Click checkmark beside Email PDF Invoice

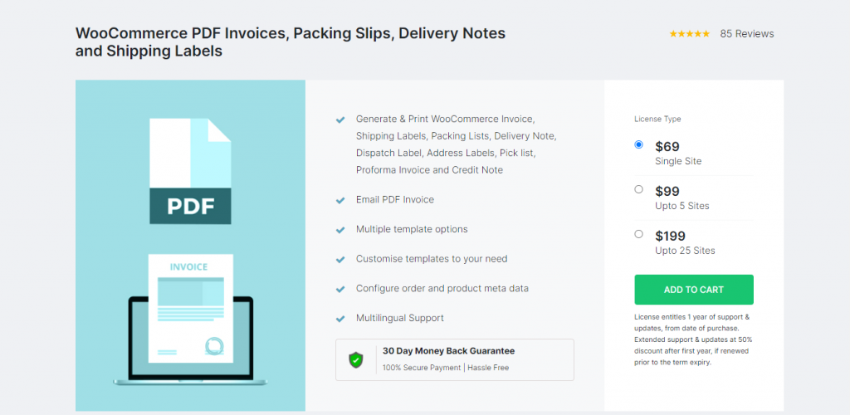tap(340, 201)
